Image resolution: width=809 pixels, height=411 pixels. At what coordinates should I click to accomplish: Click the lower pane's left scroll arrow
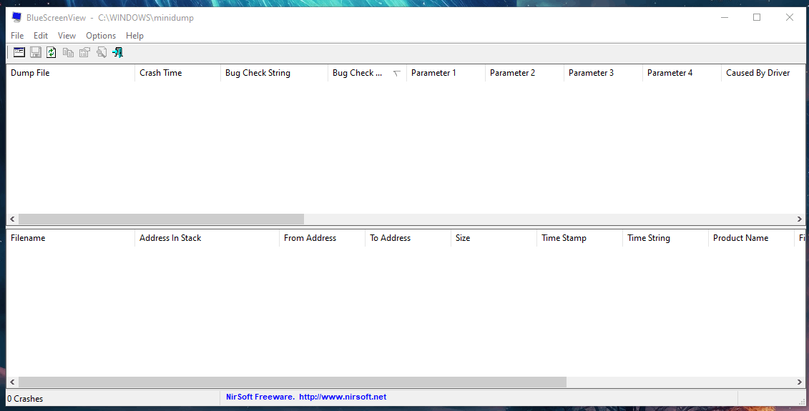[12, 382]
